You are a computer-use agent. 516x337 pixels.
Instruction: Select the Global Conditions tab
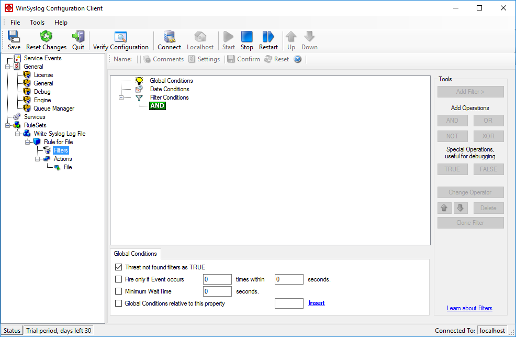tap(135, 254)
